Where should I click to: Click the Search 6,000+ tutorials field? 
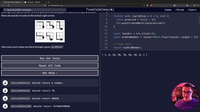pyautogui.click(x=35, y=10)
